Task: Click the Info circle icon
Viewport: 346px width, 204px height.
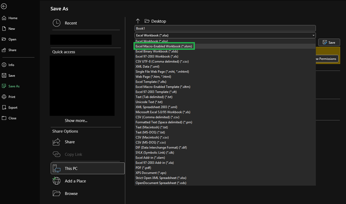Action: 4,65
